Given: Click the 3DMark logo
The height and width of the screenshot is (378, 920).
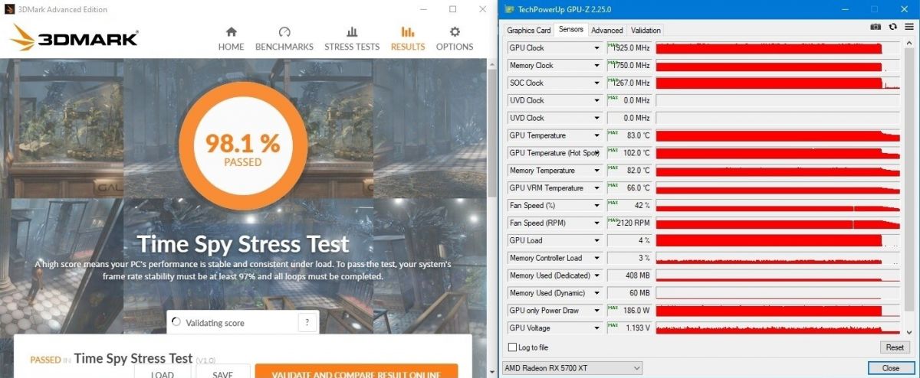Looking at the screenshot, I should (74, 38).
